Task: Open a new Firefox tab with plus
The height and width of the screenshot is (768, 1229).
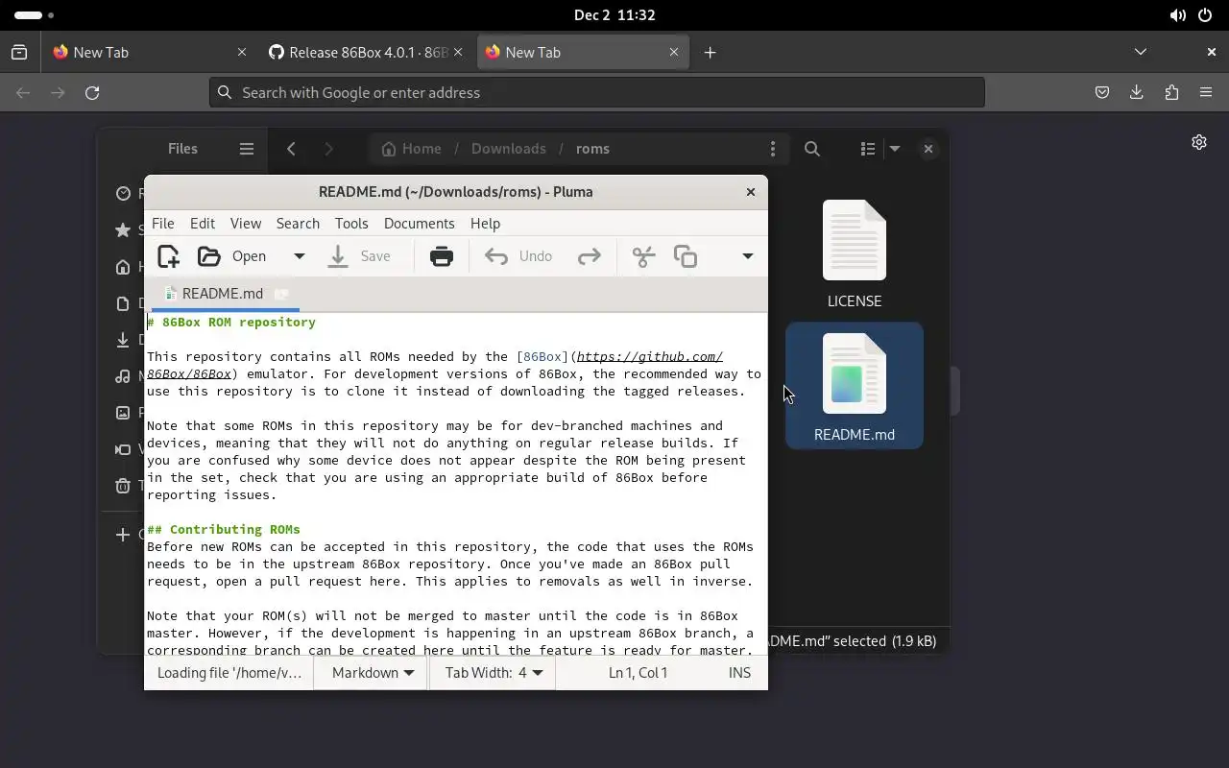Action: point(711,53)
